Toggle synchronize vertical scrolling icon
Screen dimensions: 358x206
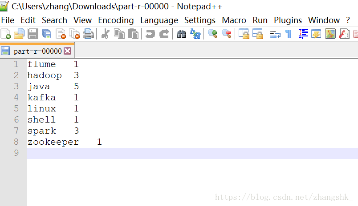244,34
